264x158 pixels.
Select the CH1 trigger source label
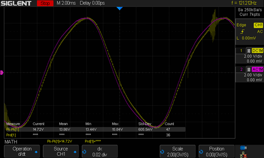tap(258, 25)
